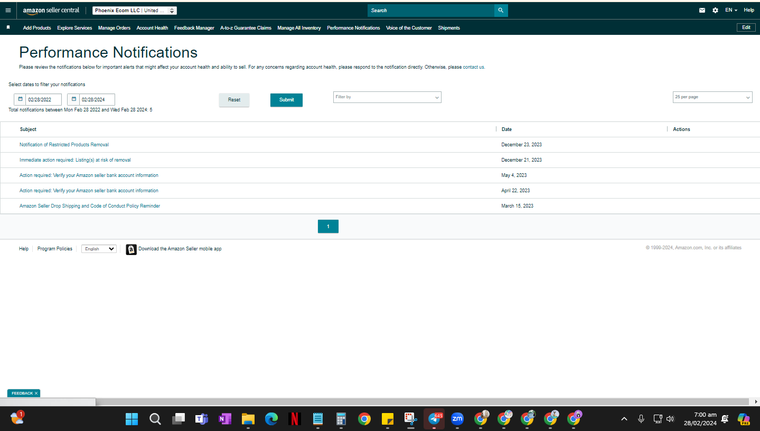Open Zoom from the taskbar
This screenshot has width=760, height=431.
(x=457, y=419)
